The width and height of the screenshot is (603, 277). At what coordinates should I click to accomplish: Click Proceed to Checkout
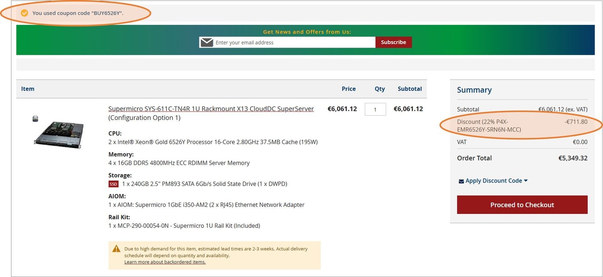click(522, 205)
